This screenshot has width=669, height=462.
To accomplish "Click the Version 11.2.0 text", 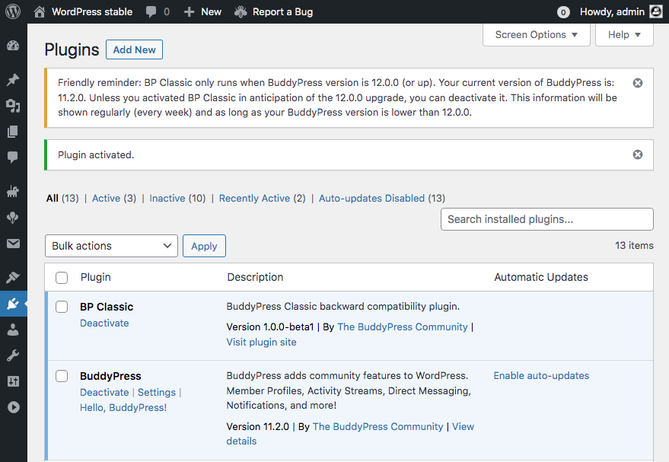I will click(258, 426).
